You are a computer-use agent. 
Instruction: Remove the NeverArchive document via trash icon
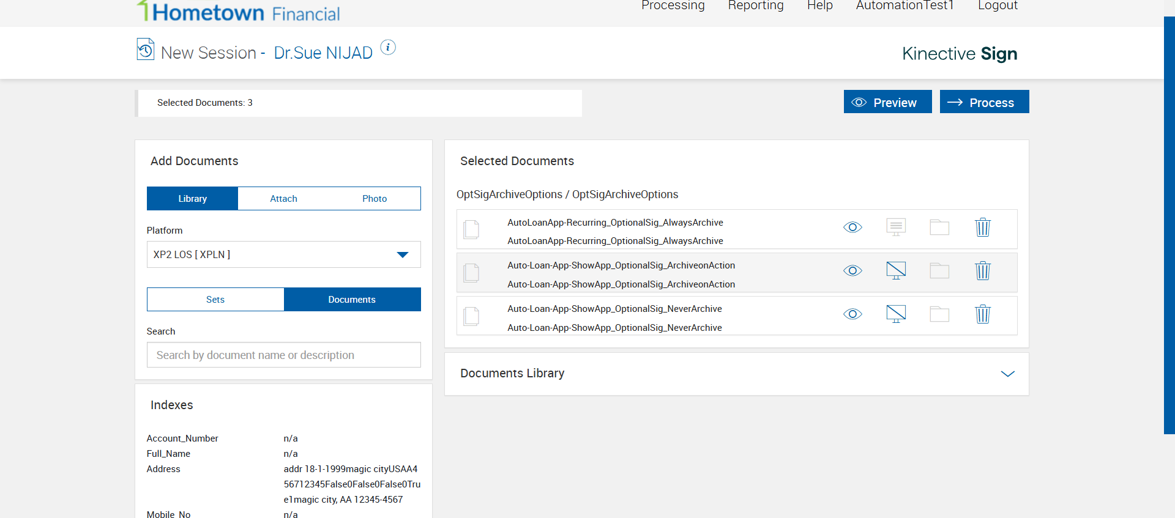click(x=982, y=314)
